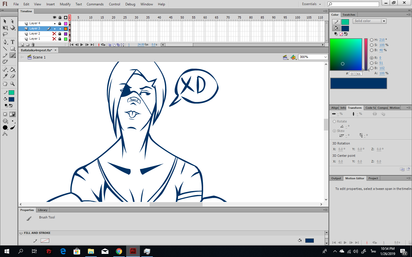This screenshot has width=412, height=257.
Task: Click Black and White icon in toolbox
Action: [x=6, y=105]
